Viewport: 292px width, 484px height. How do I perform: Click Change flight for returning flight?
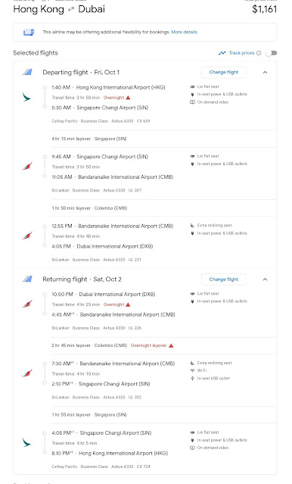(x=224, y=279)
